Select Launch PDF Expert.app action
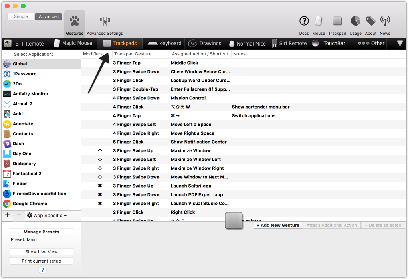 point(197,195)
